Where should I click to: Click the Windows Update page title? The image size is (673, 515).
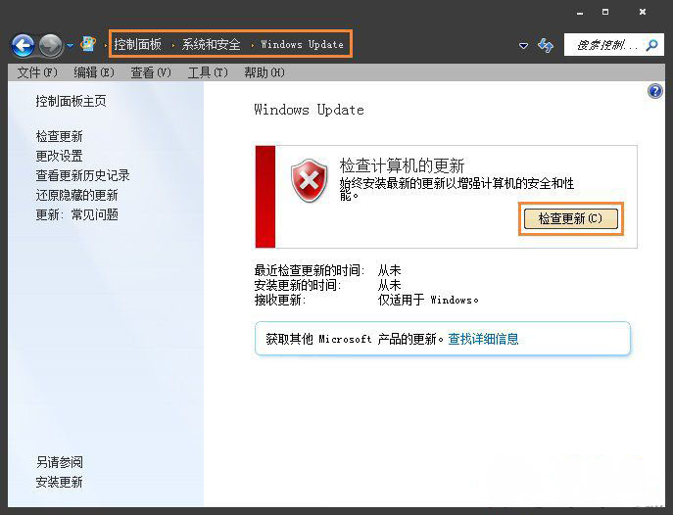point(309,110)
